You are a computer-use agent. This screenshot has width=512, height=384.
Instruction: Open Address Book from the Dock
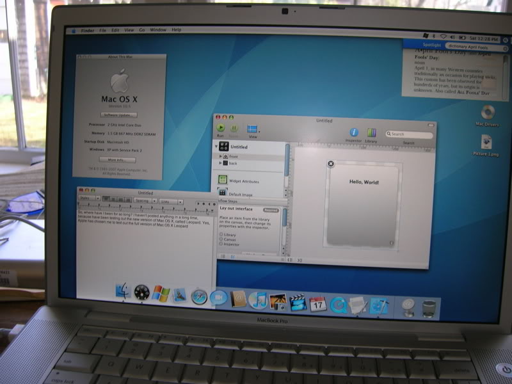[x=238, y=299]
